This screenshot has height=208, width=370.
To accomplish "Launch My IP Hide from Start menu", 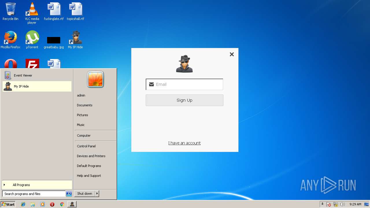I will pos(37,86).
